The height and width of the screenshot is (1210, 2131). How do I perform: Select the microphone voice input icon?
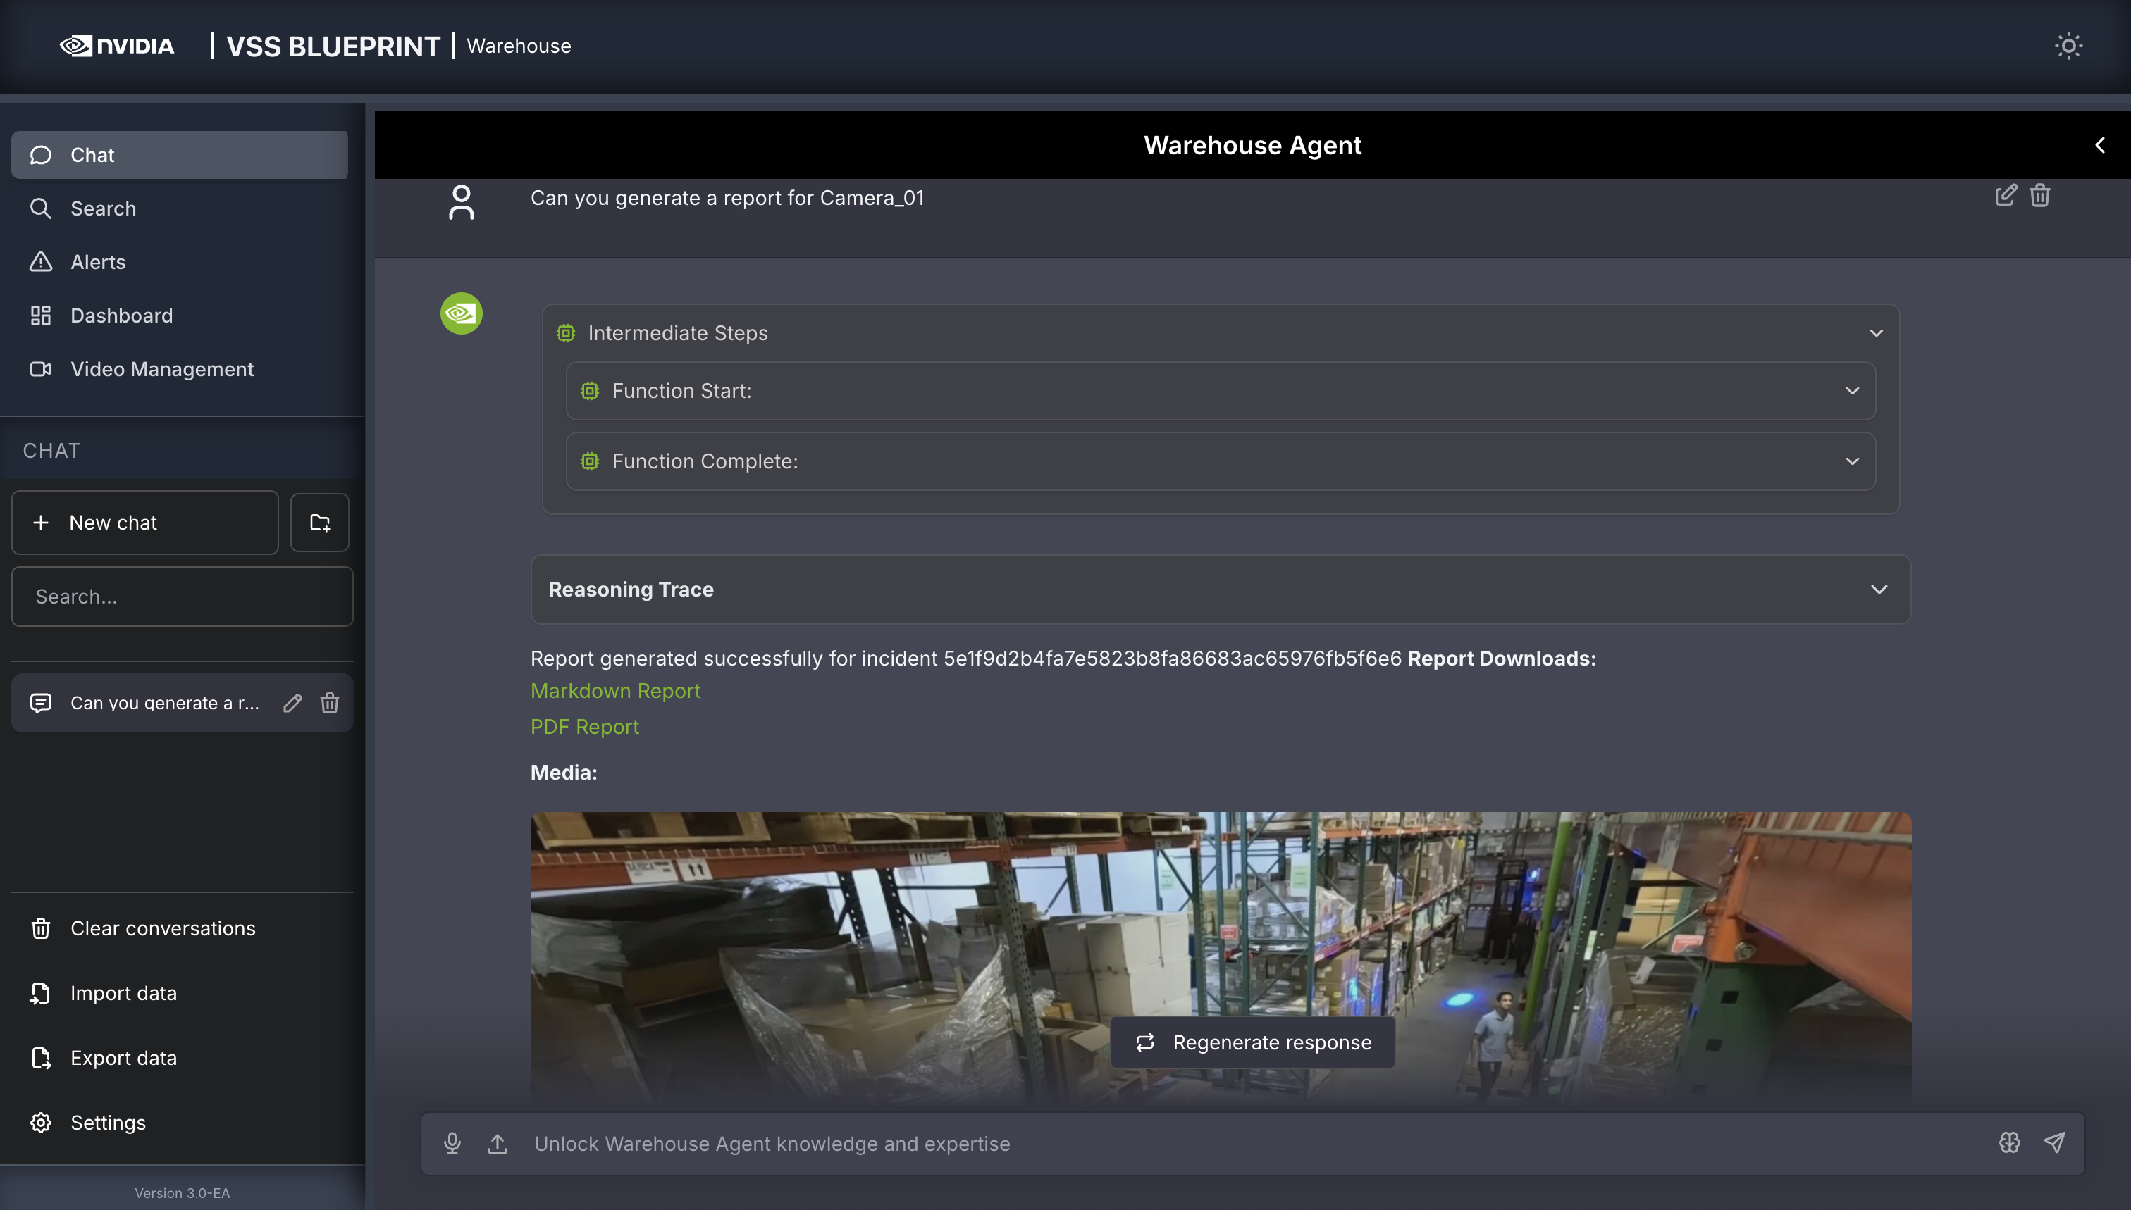click(x=453, y=1142)
